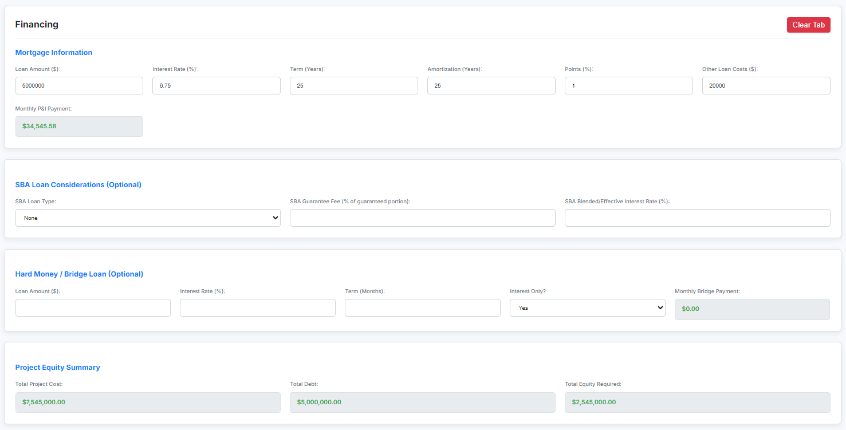
Task: Focus the Term (Years) input field
Action: (354, 85)
